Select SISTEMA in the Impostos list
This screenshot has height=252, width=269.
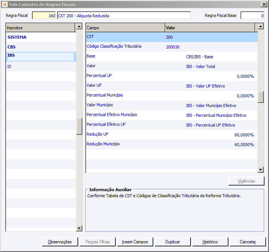tap(41, 37)
